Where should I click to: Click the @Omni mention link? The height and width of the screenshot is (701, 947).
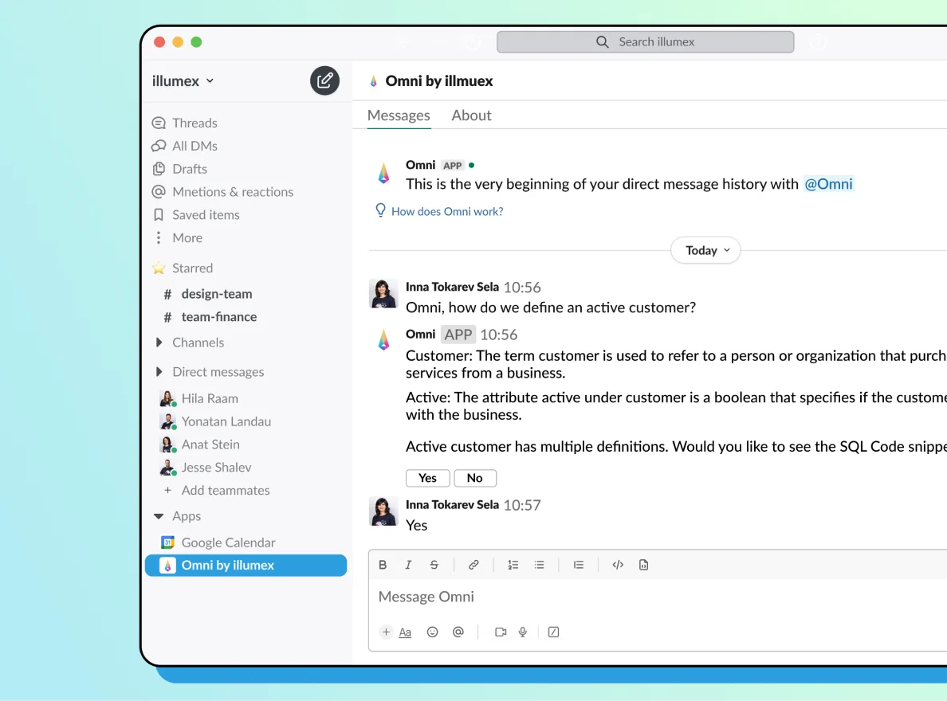[828, 183]
